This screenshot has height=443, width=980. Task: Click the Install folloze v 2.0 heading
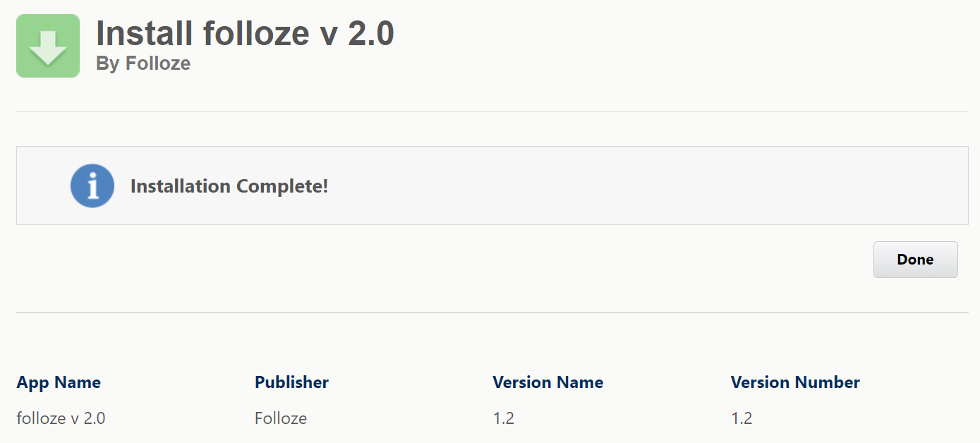pos(245,32)
